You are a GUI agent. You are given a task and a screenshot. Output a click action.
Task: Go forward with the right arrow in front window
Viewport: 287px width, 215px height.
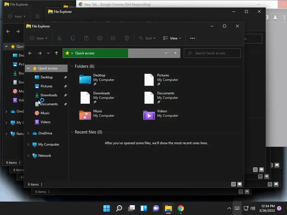point(40,53)
